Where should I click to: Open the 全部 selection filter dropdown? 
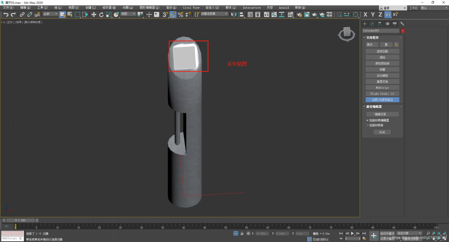[50, 14]
